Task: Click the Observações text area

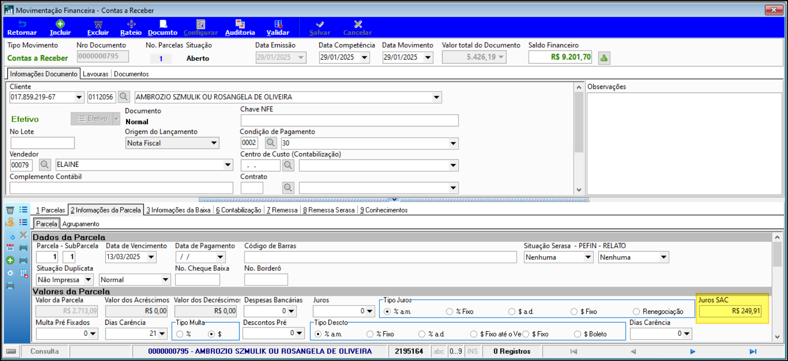Action: tap(684, 143)
